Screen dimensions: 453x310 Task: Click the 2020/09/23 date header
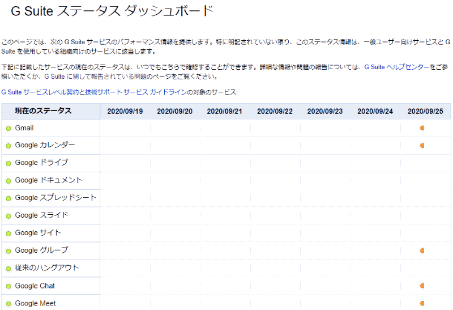point(324,111)
